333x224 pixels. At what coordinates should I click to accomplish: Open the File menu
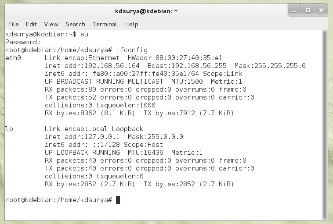click(x=13, y=24)
